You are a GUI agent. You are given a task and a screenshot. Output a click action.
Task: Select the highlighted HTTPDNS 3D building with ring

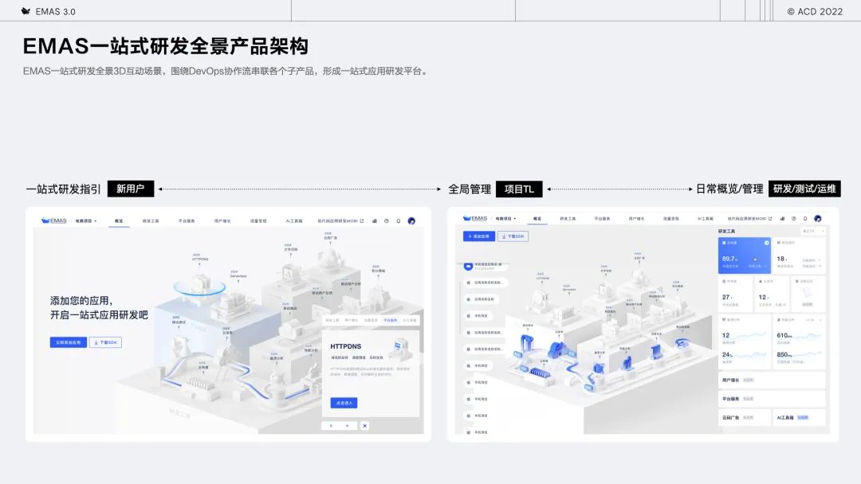pos(199,284)
